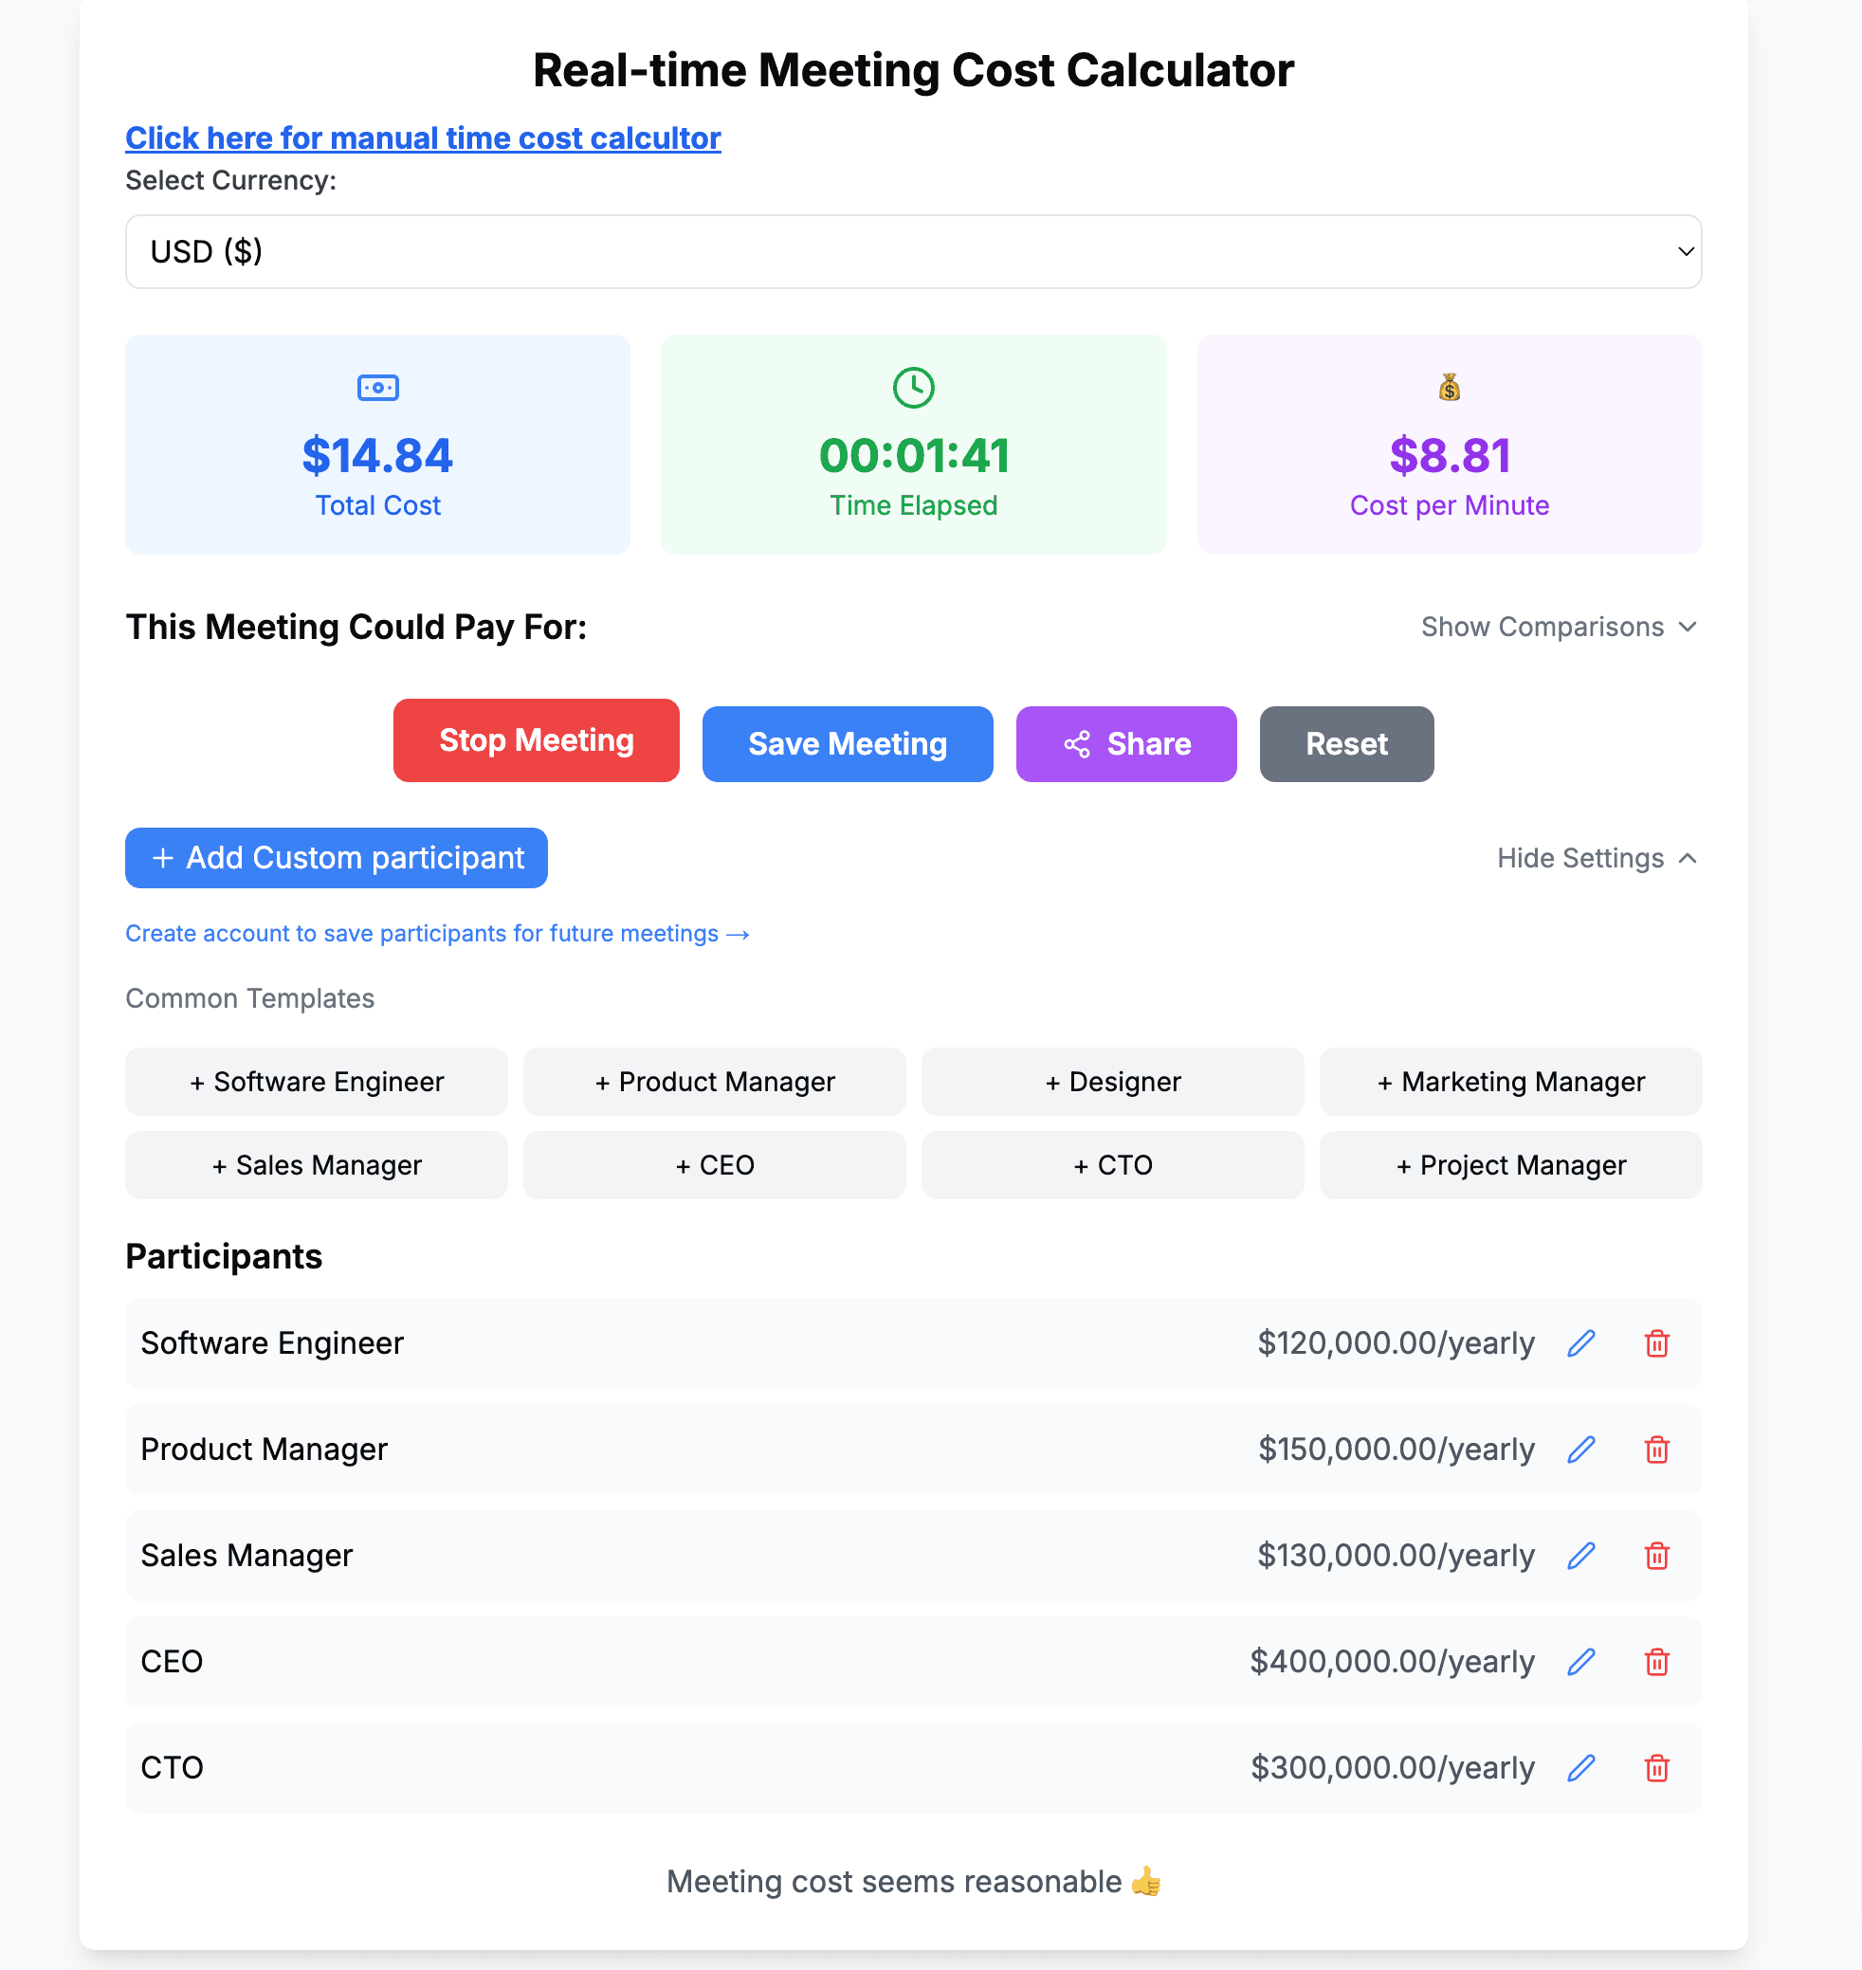Follow the create account link
The height and width of the screenshot is (1970, 1862).
click(437, 933)
